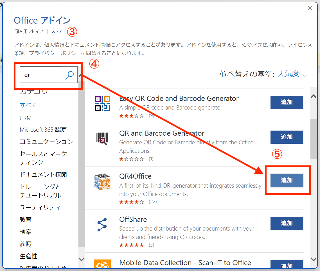Click the Easy QR Code and Barcode Generator icon
Screen dimensions: 320x271
(103, 103)
